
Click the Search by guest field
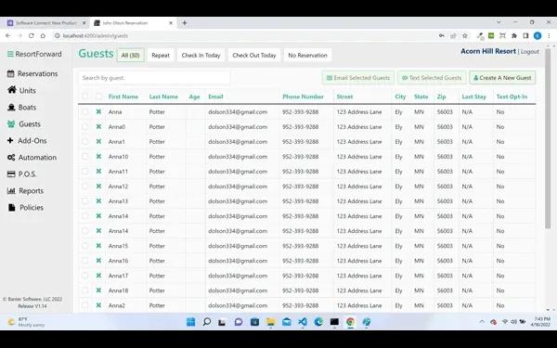154,78
